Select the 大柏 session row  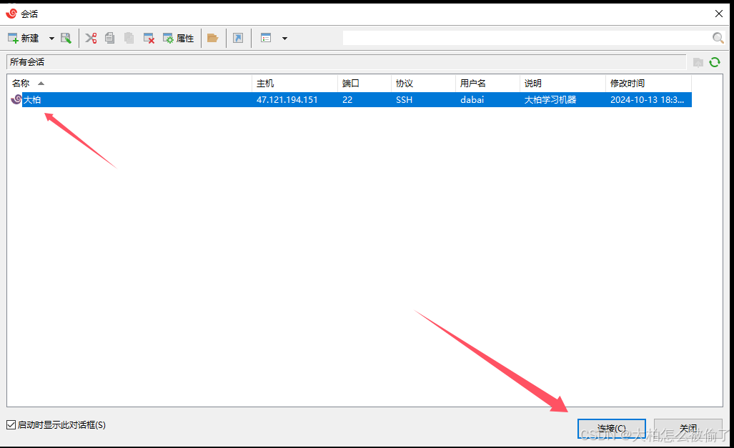coord(350,100)
